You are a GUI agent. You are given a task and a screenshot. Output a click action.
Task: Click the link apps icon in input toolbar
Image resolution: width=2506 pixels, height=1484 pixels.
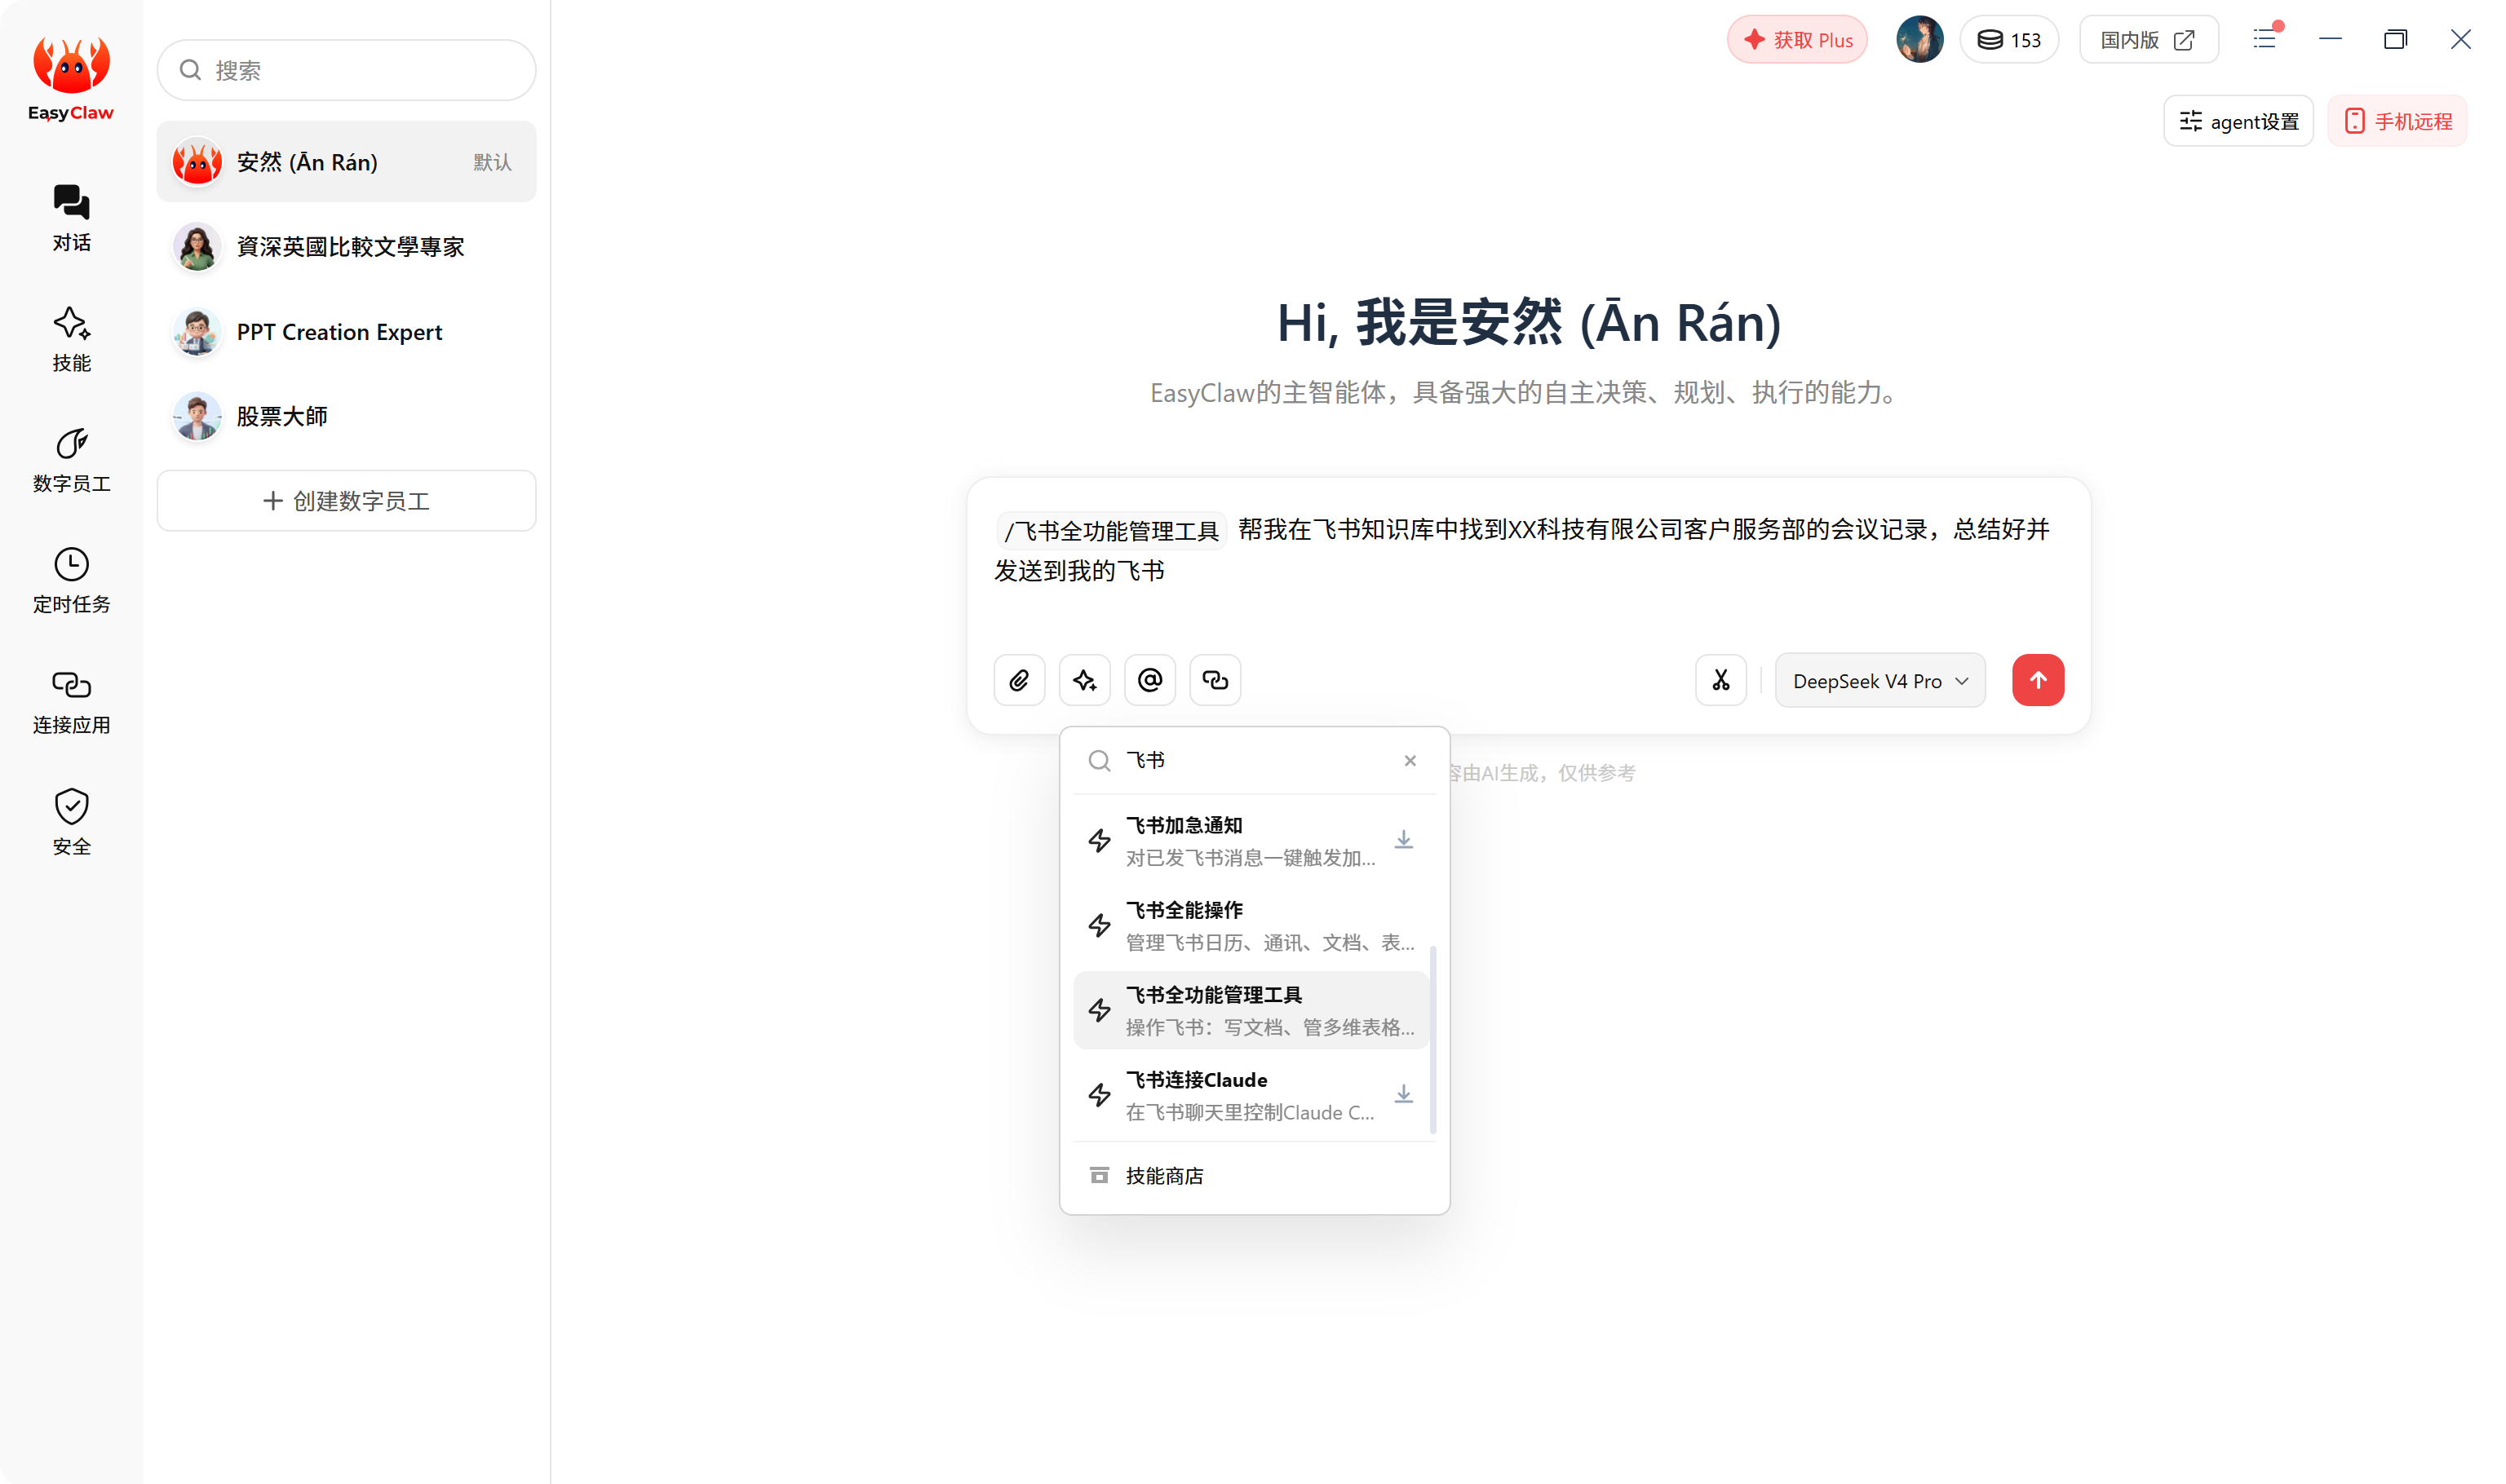1215,680
